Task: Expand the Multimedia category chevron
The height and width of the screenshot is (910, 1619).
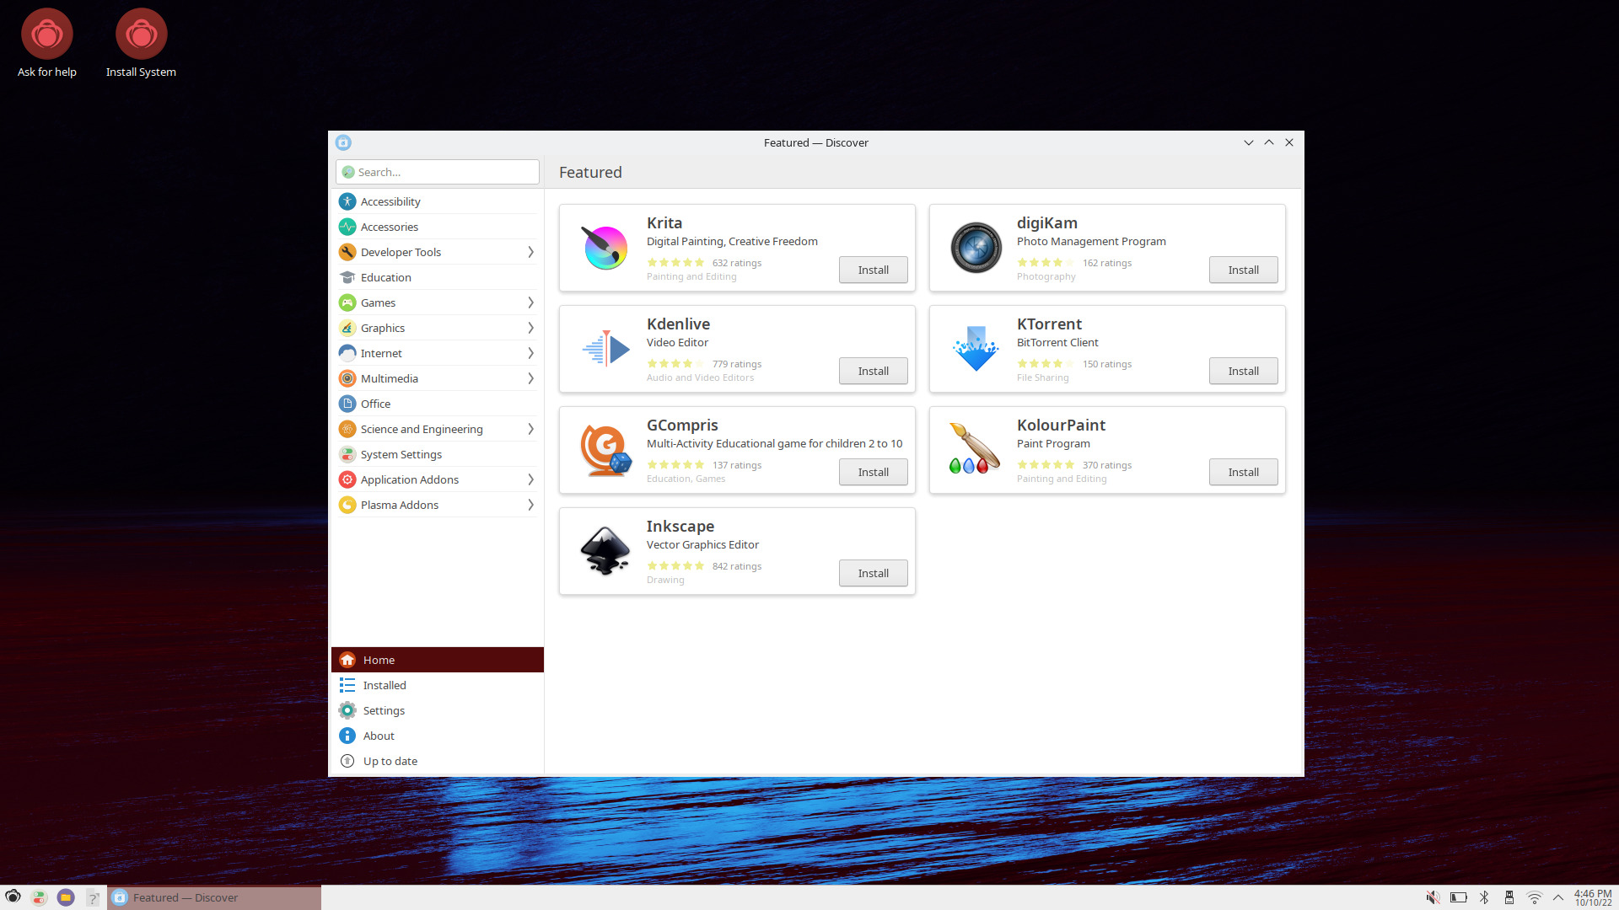Action: pyautogui.click(x=530, y=378)
